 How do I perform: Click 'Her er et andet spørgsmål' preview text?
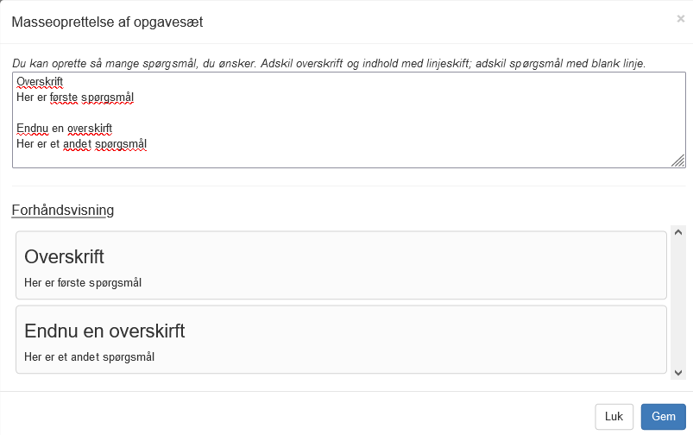pos(89,357)
